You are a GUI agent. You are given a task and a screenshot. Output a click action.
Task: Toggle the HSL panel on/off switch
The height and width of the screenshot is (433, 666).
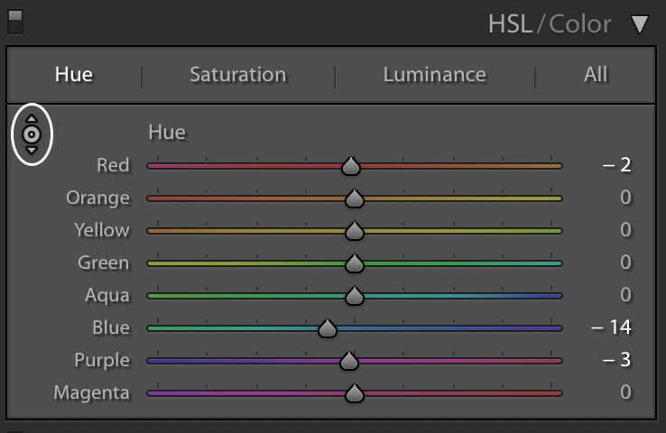point(14,22)
